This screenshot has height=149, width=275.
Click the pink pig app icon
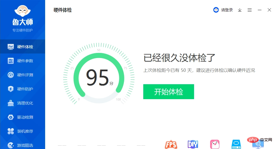[x=215, y=144]
